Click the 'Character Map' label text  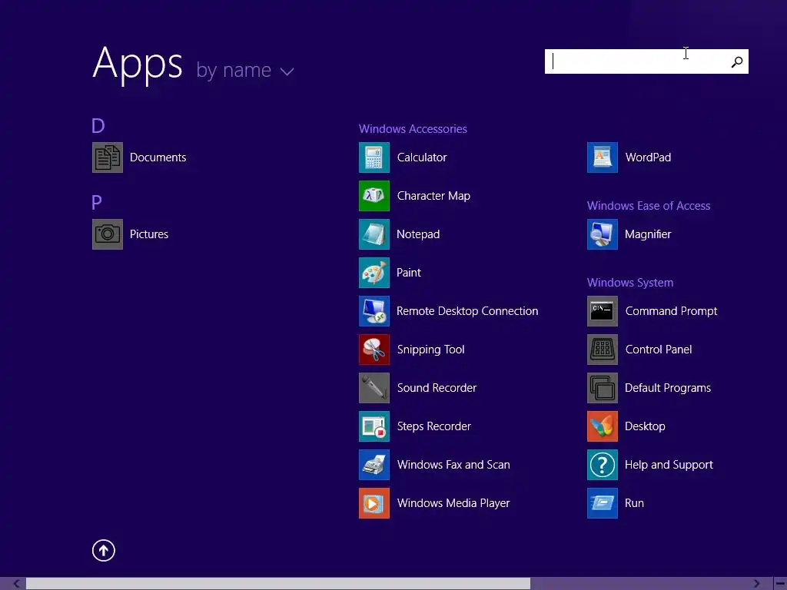tap(433, 196)
